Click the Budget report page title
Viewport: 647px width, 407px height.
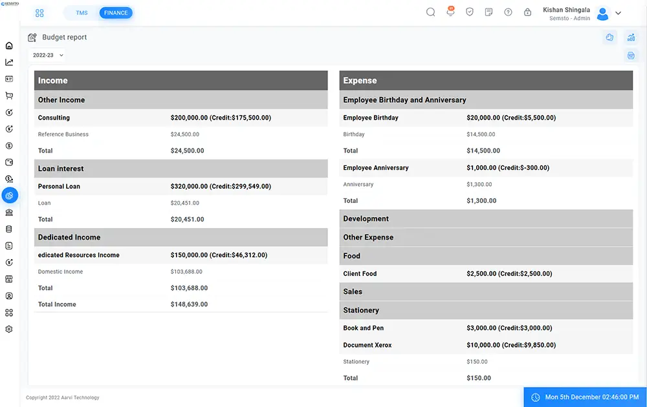[x=64, y=37]
